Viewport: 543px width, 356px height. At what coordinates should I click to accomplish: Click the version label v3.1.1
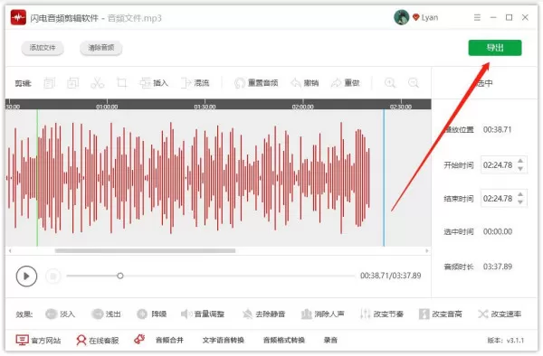[506, 340]
